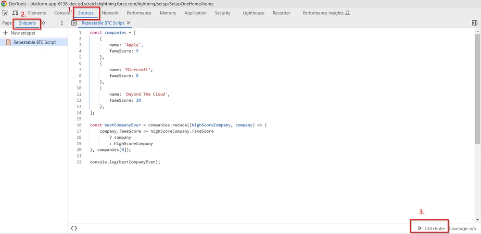This screenshot has width=481, height=234.
Task: Open the Lighthouse tab
Action: coord(253,13)
